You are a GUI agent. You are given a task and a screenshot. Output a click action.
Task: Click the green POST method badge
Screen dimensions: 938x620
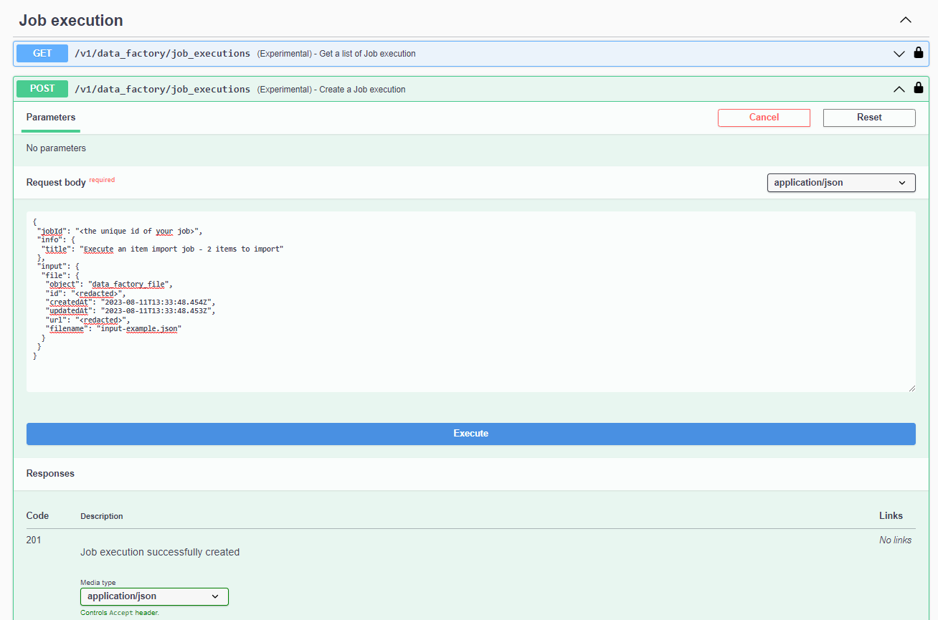click(42, 89)
